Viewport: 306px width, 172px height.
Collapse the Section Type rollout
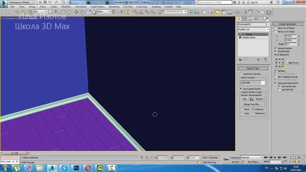point(253,68)
